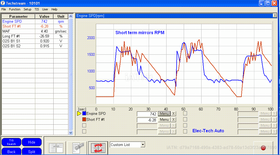The width and height of the screenshot is (280, 155).
Task: Click the red-arrow list swap icon
Action: (98, 148)
